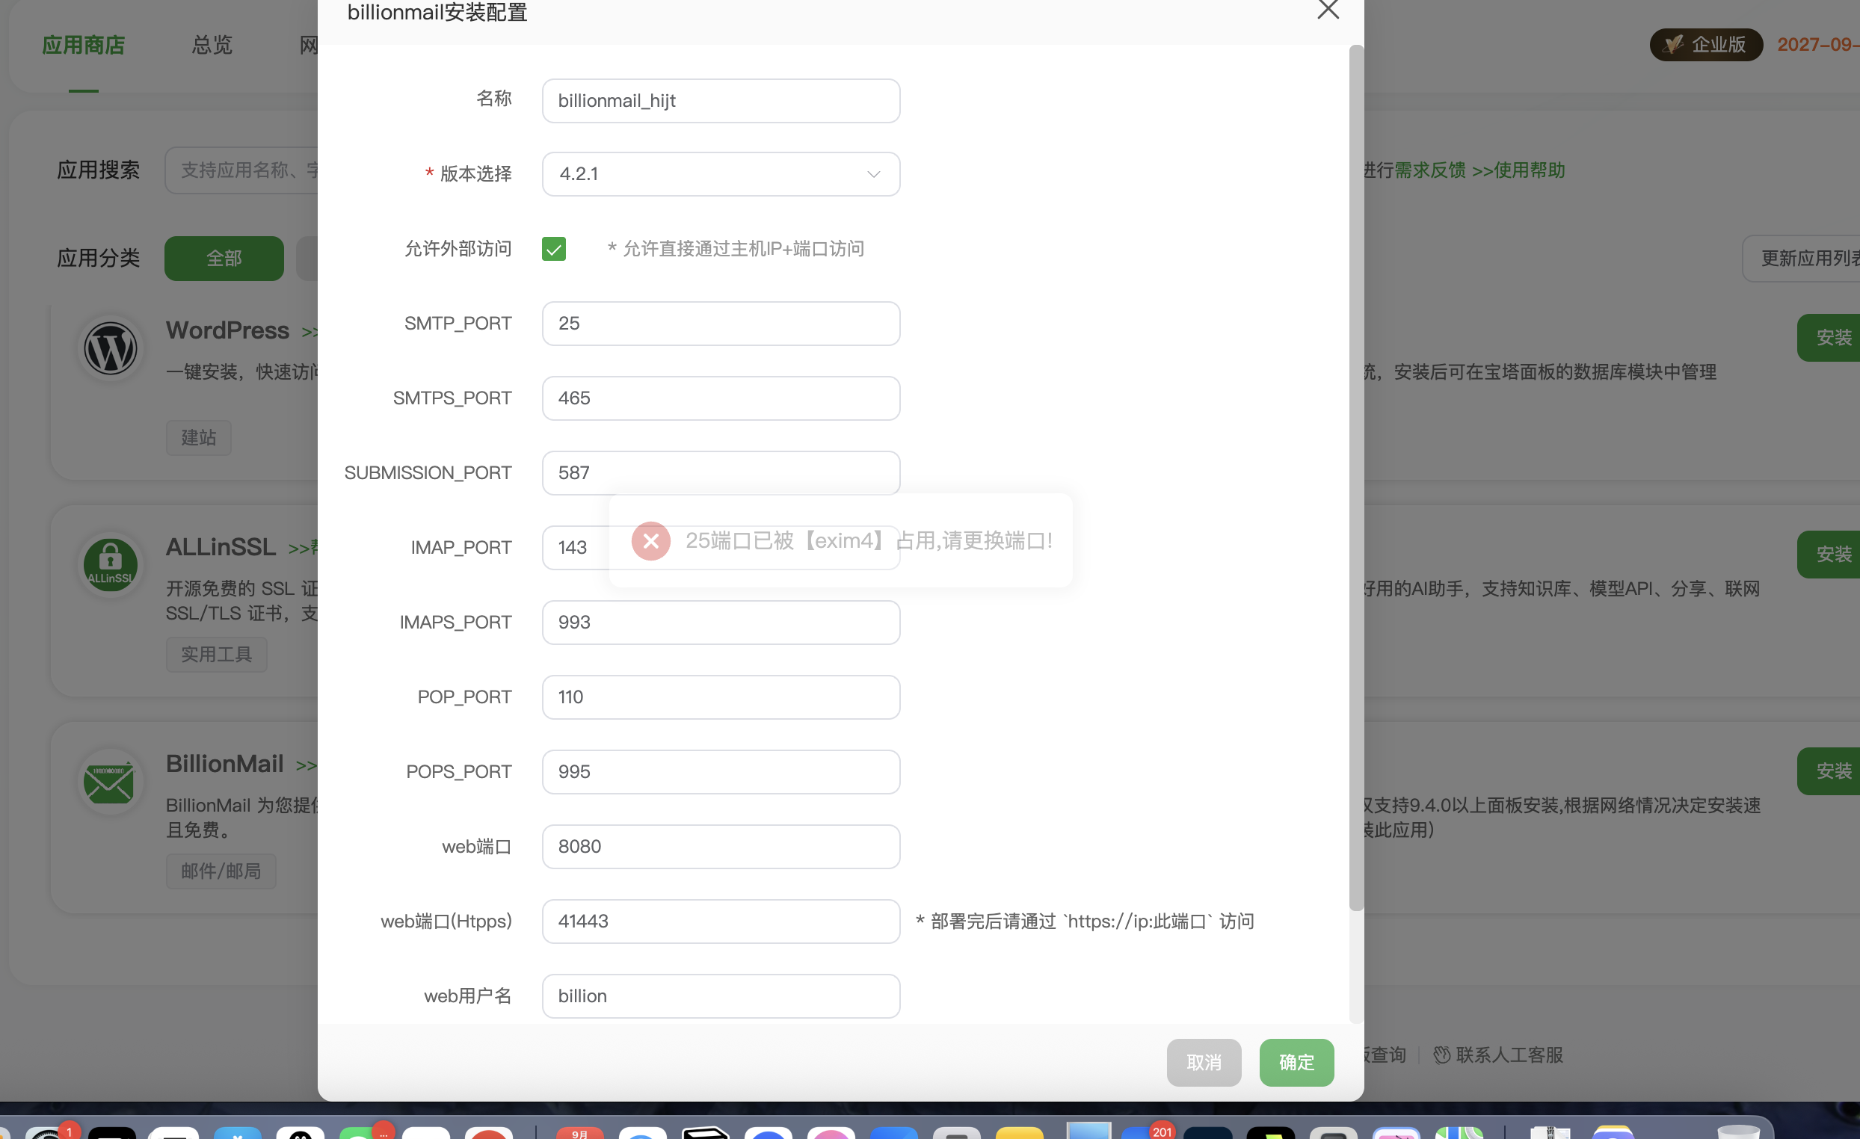The width and height of the screenshot is (1860, 1139).
Task: Select the IMAPS_PORT field showing 993
Action: coord(721,622)
